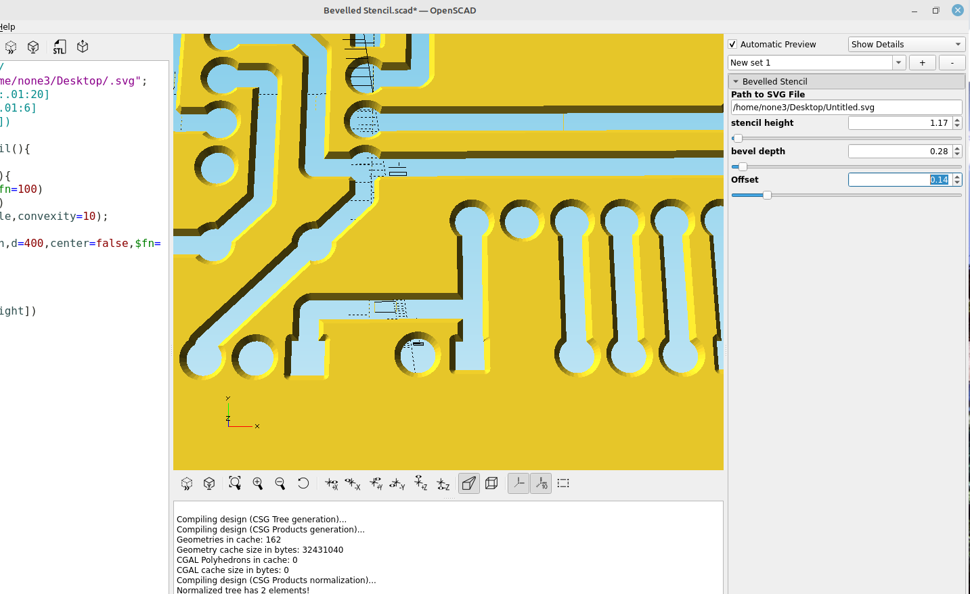This screenshot has width=970, height=594.
Task: Export the model as STL
Action: [60, 46]
